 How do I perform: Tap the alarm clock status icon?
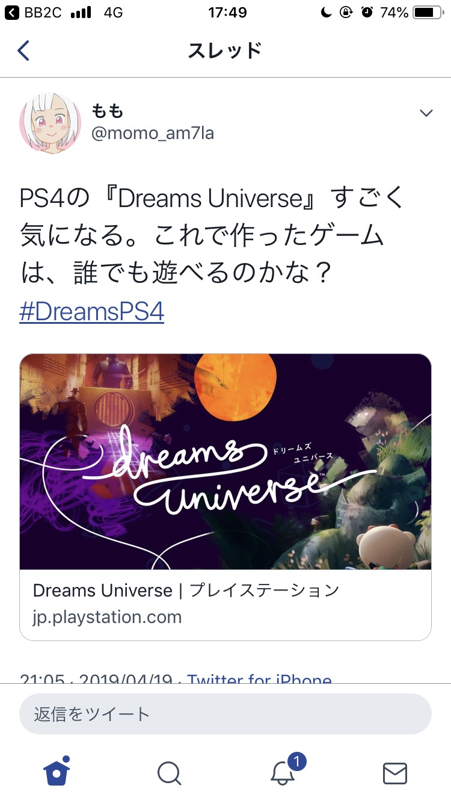pyautogui.click(x=367, y=13)
